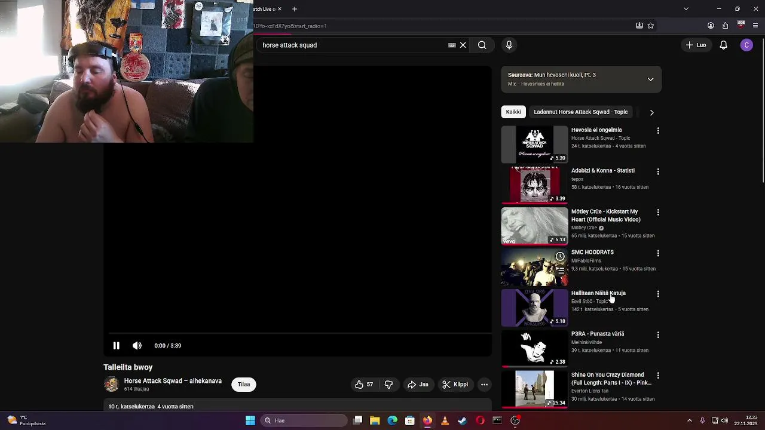Mute the video volume speaker icon
765x430 pixels.
(x=137, y=345)
